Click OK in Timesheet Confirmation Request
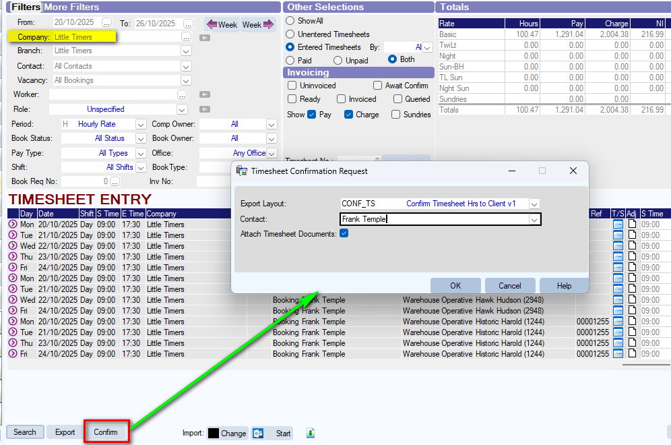The image size is (671, 445). click(x=455, y=286)
